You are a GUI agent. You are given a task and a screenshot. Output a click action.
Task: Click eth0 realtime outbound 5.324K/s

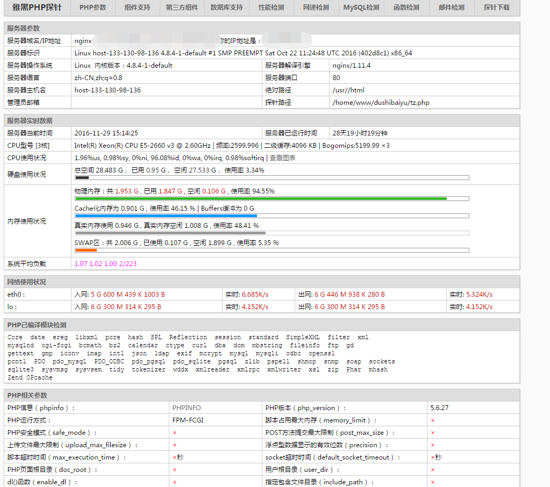(479, 295)
